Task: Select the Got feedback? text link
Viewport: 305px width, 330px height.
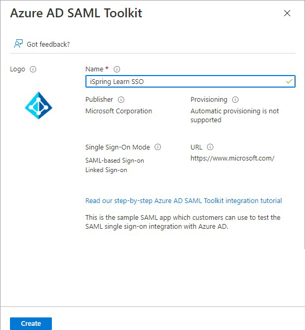Action: 48,44
